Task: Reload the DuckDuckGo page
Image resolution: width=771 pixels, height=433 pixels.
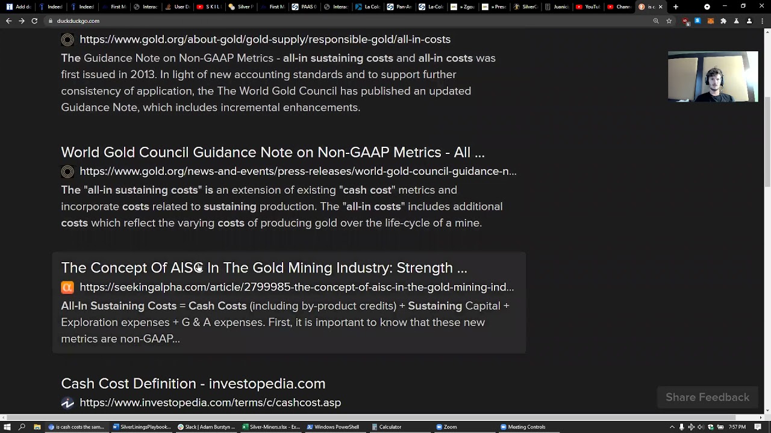Action: tap(34, 21)
